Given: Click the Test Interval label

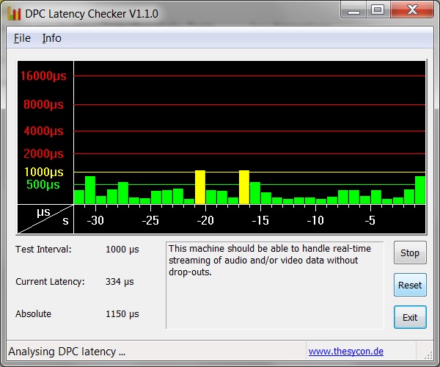Looking at the screenshot, I should 43,250.
